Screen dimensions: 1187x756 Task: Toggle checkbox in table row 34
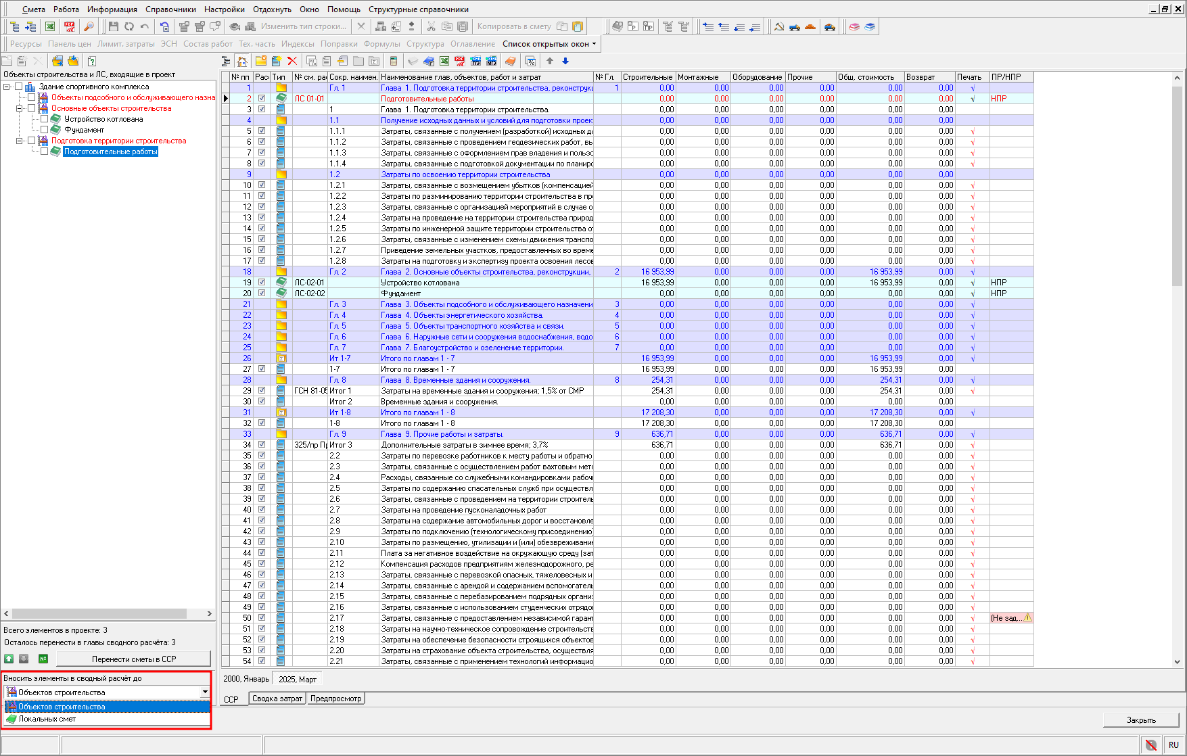click(x=262, y=445)
